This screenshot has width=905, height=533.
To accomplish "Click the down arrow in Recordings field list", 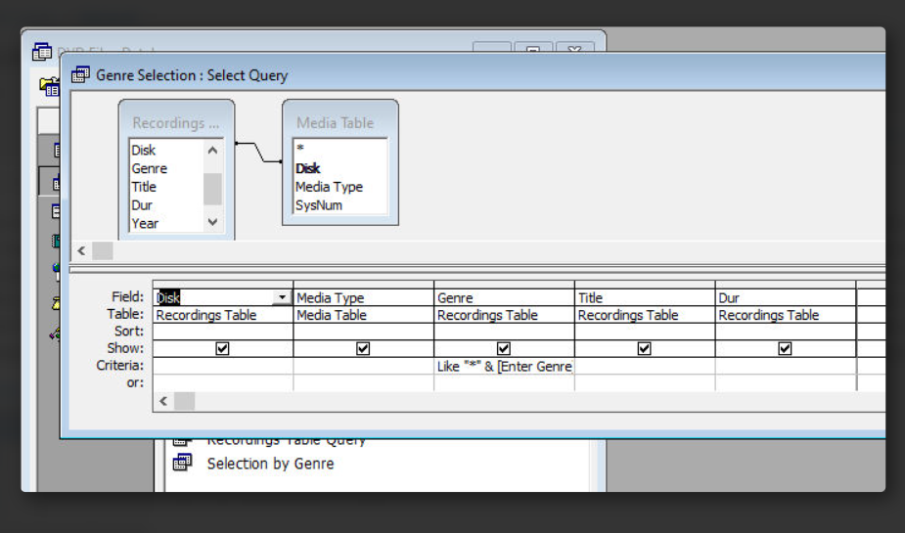I will click(x=212, y=221).
